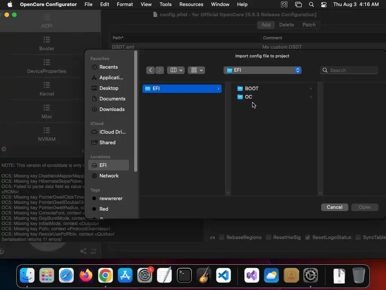
Task: Open Control Center in menu bar
Action: (x=324, y=5)
